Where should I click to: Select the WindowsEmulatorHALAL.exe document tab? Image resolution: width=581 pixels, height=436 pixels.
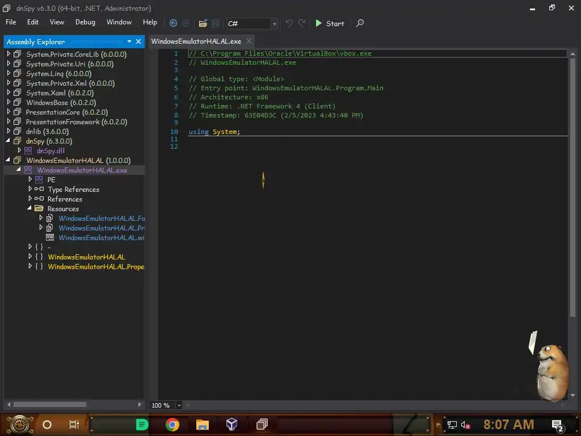tap(196, 41)
